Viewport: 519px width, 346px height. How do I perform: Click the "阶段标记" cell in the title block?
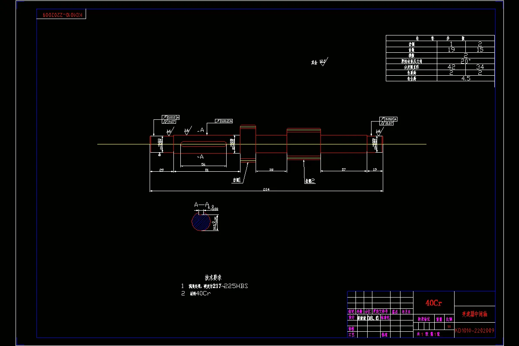(x=424, y=319)
